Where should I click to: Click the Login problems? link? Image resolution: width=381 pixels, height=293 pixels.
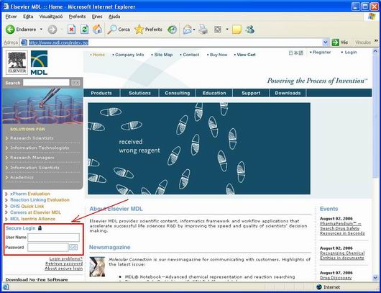point(66,258)
